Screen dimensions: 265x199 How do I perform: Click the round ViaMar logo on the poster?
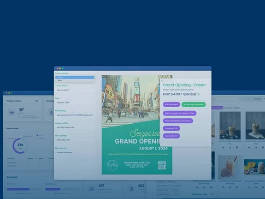tap(112, 165)
